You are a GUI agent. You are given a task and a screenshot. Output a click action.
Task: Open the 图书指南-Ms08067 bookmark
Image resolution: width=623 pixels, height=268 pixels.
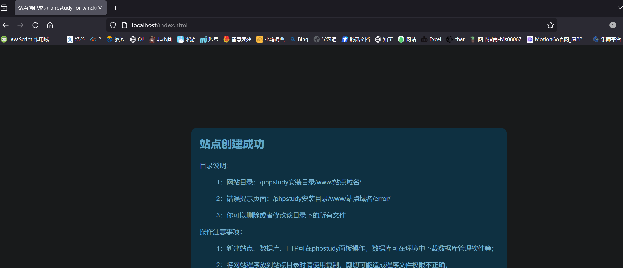496,39
